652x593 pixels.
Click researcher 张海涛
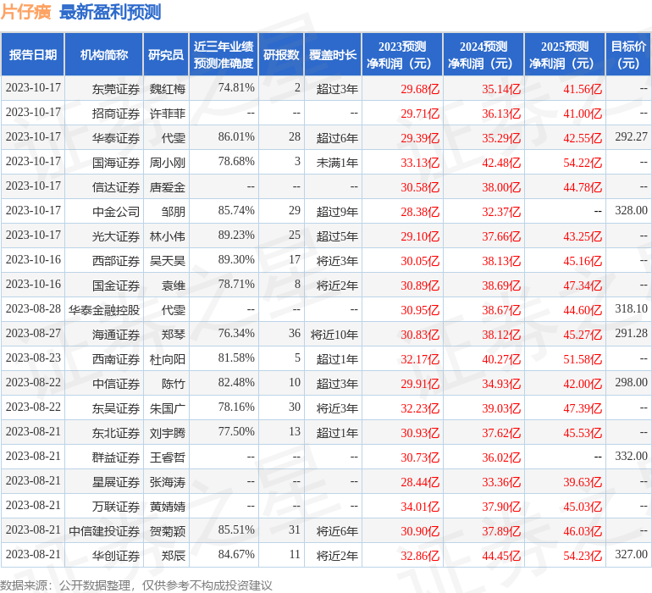pyautogui.click(x=167, y=482)
